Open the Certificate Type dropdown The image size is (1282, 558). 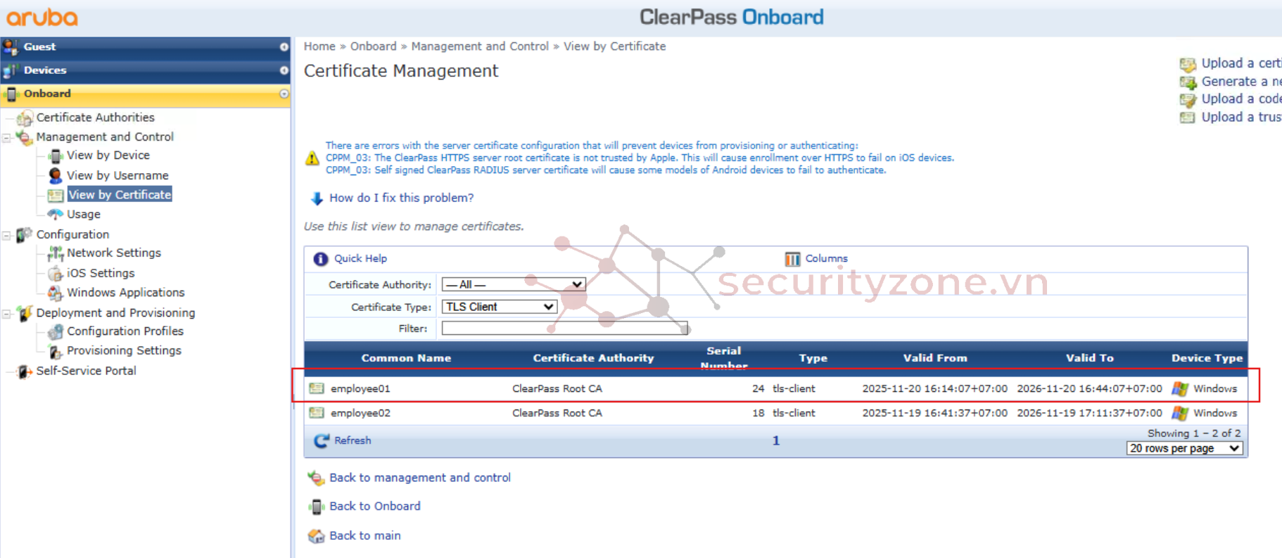click(x=499, y=307)
